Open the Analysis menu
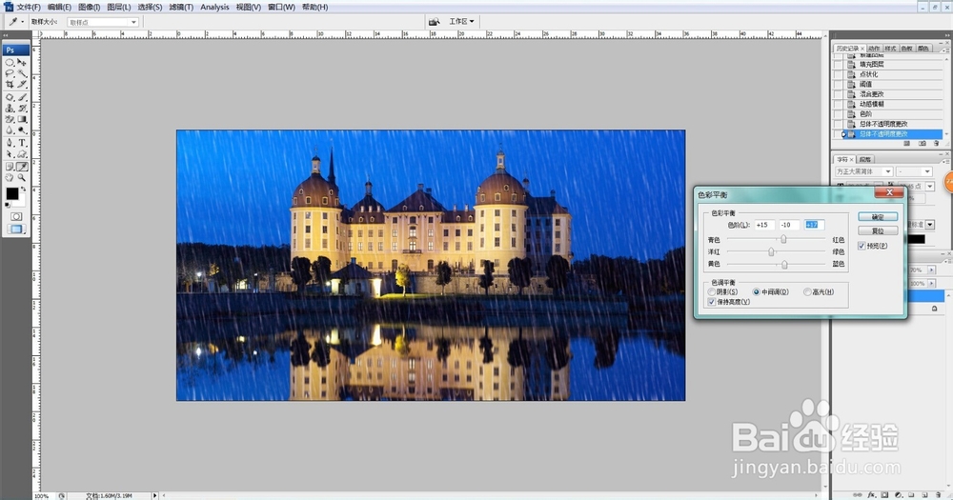 (x=214, y=8)
